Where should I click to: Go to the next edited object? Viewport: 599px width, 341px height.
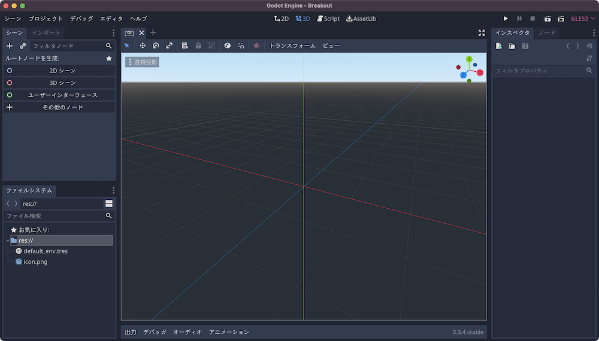(577, 46)
